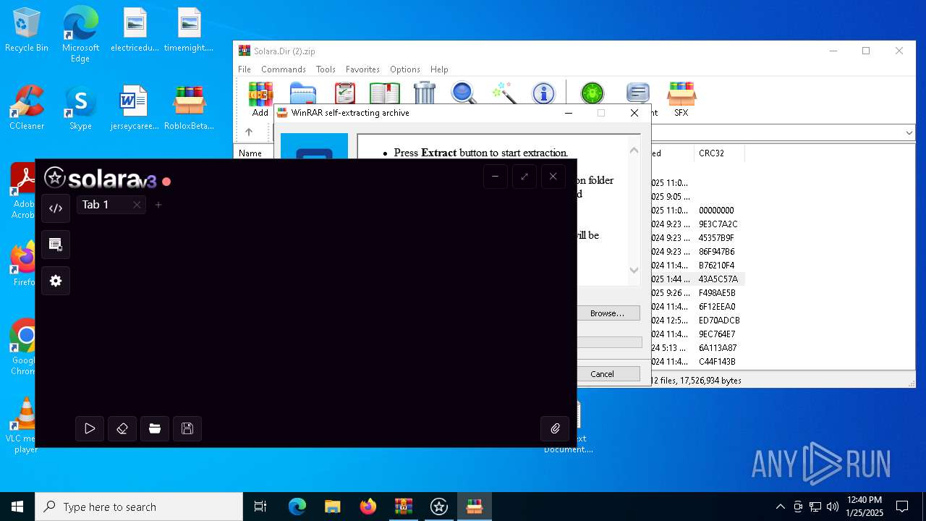The height and width of the screenshot is (521, 926).
Task: Click the Test clipboard icon in WinRAR toolbar
Action: (x=345, y=95)
